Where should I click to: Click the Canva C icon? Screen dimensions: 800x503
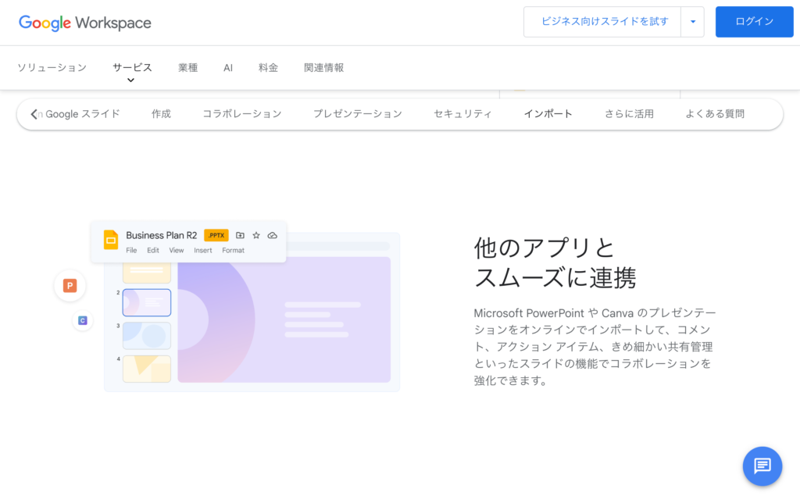pyautogui.click(x=83, y=320)
